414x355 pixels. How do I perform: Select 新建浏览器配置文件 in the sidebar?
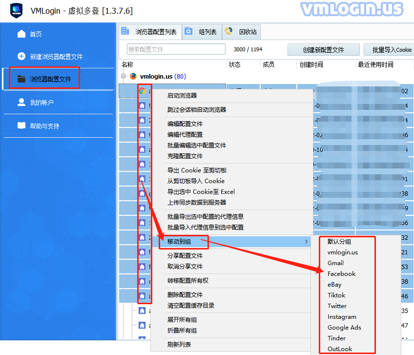56,57
